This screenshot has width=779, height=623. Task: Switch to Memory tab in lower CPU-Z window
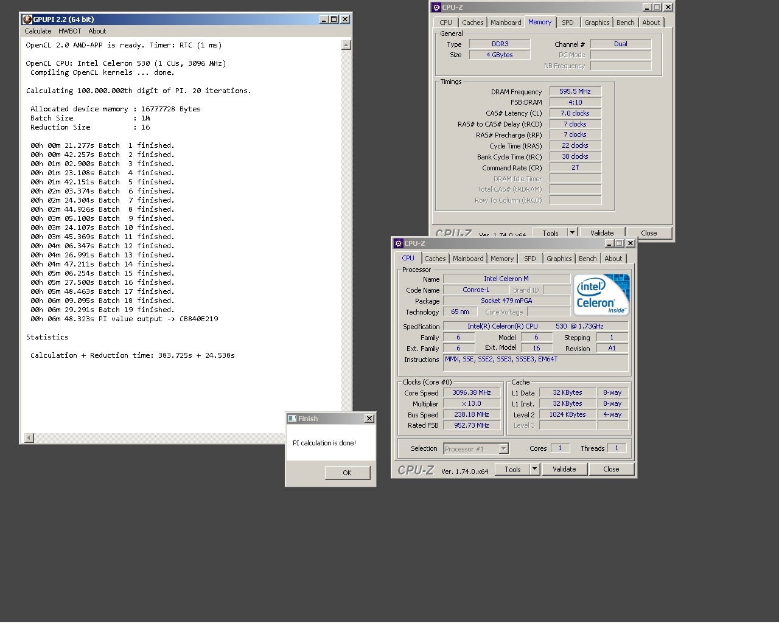tap(502, 259)
